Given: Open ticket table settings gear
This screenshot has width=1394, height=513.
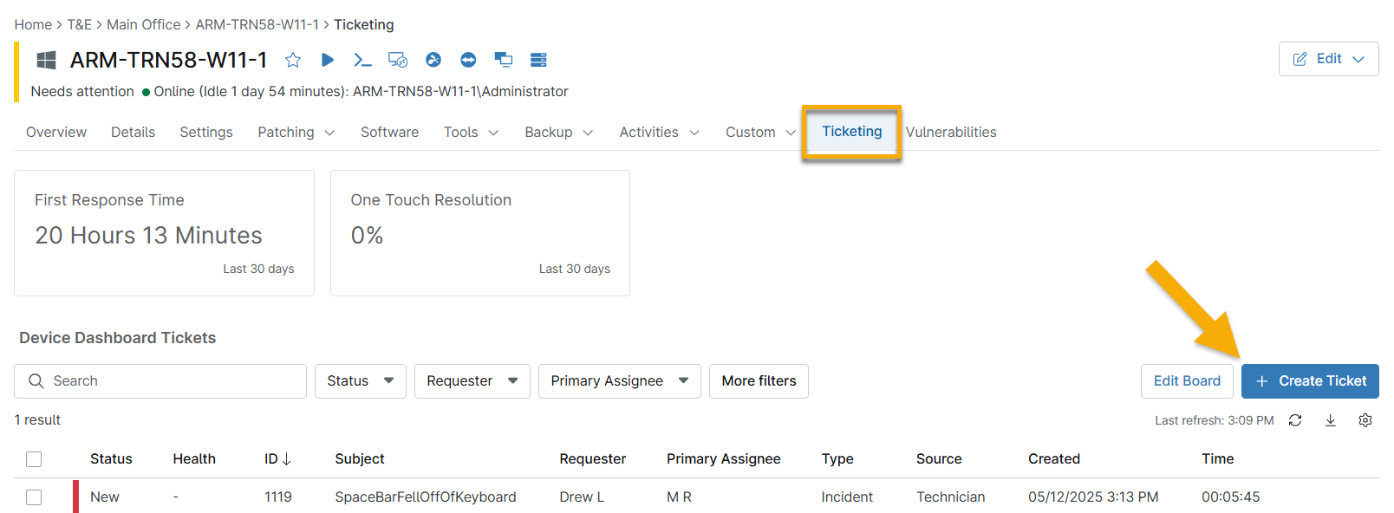Looking at the screenshot, I should [1365, 420].
